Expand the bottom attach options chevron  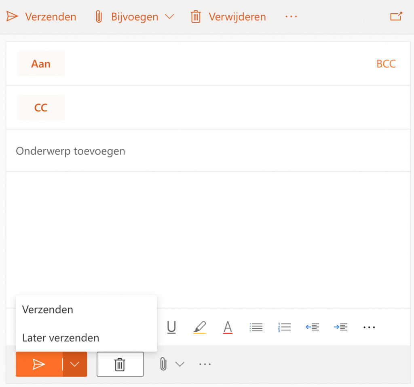[180, 364]
